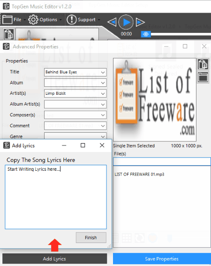Paste cover art with clipboard icon
211x266 pixels.
203,64
